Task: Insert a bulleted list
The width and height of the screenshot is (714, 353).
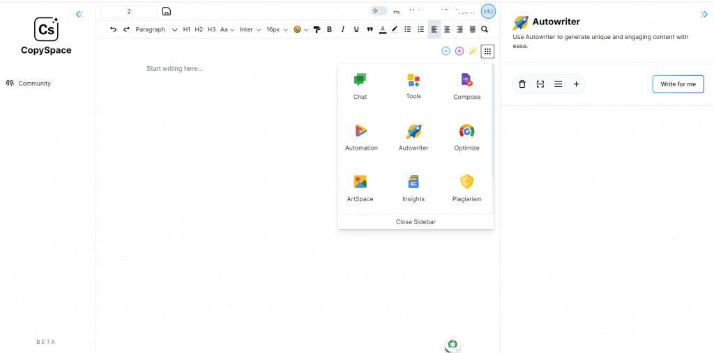Action: click(408, 29)
